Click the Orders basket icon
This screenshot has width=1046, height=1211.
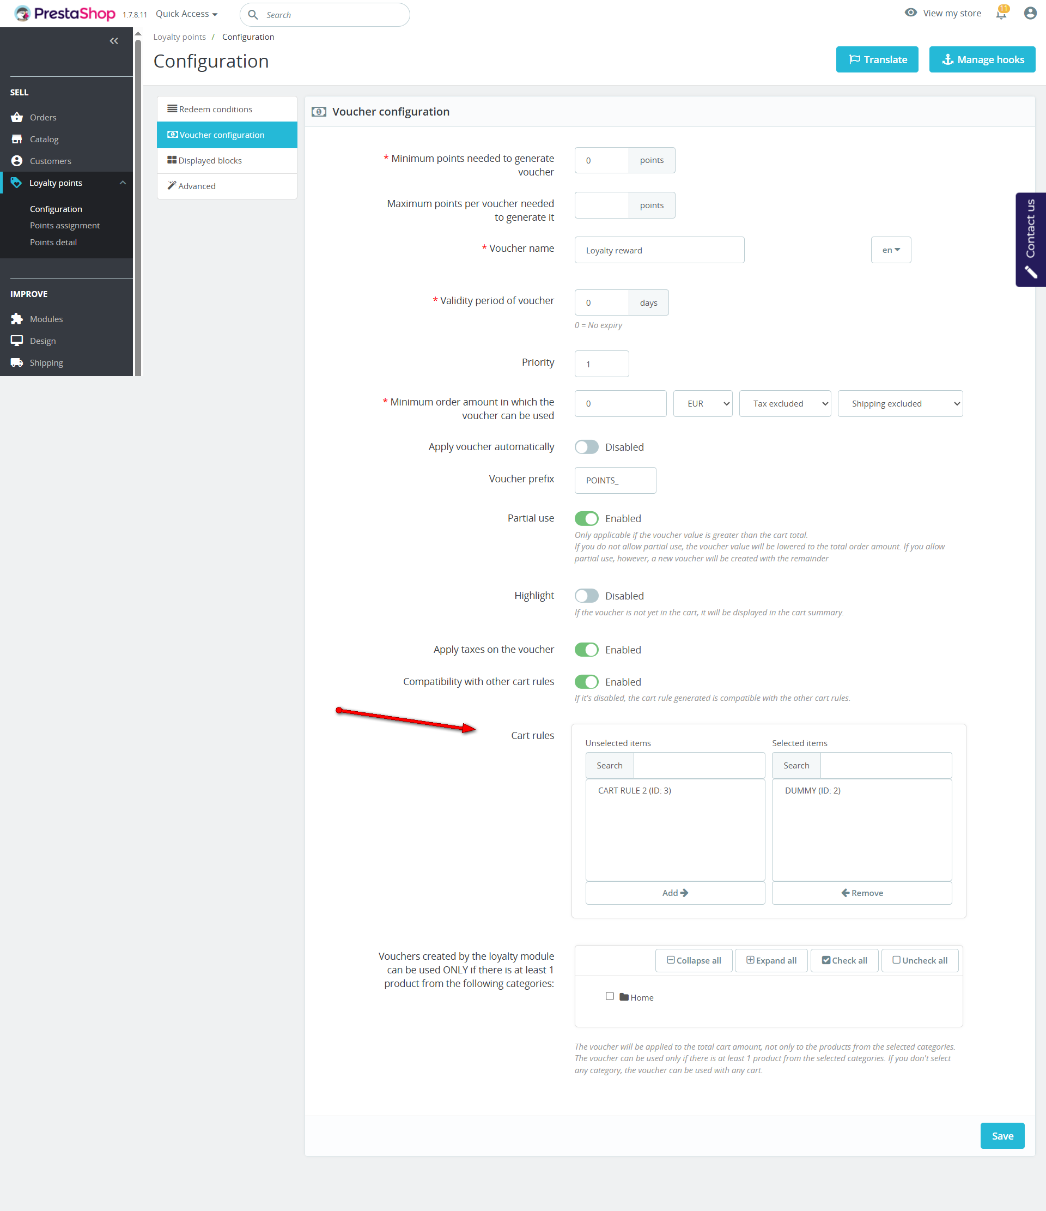[x=16, y=118]
